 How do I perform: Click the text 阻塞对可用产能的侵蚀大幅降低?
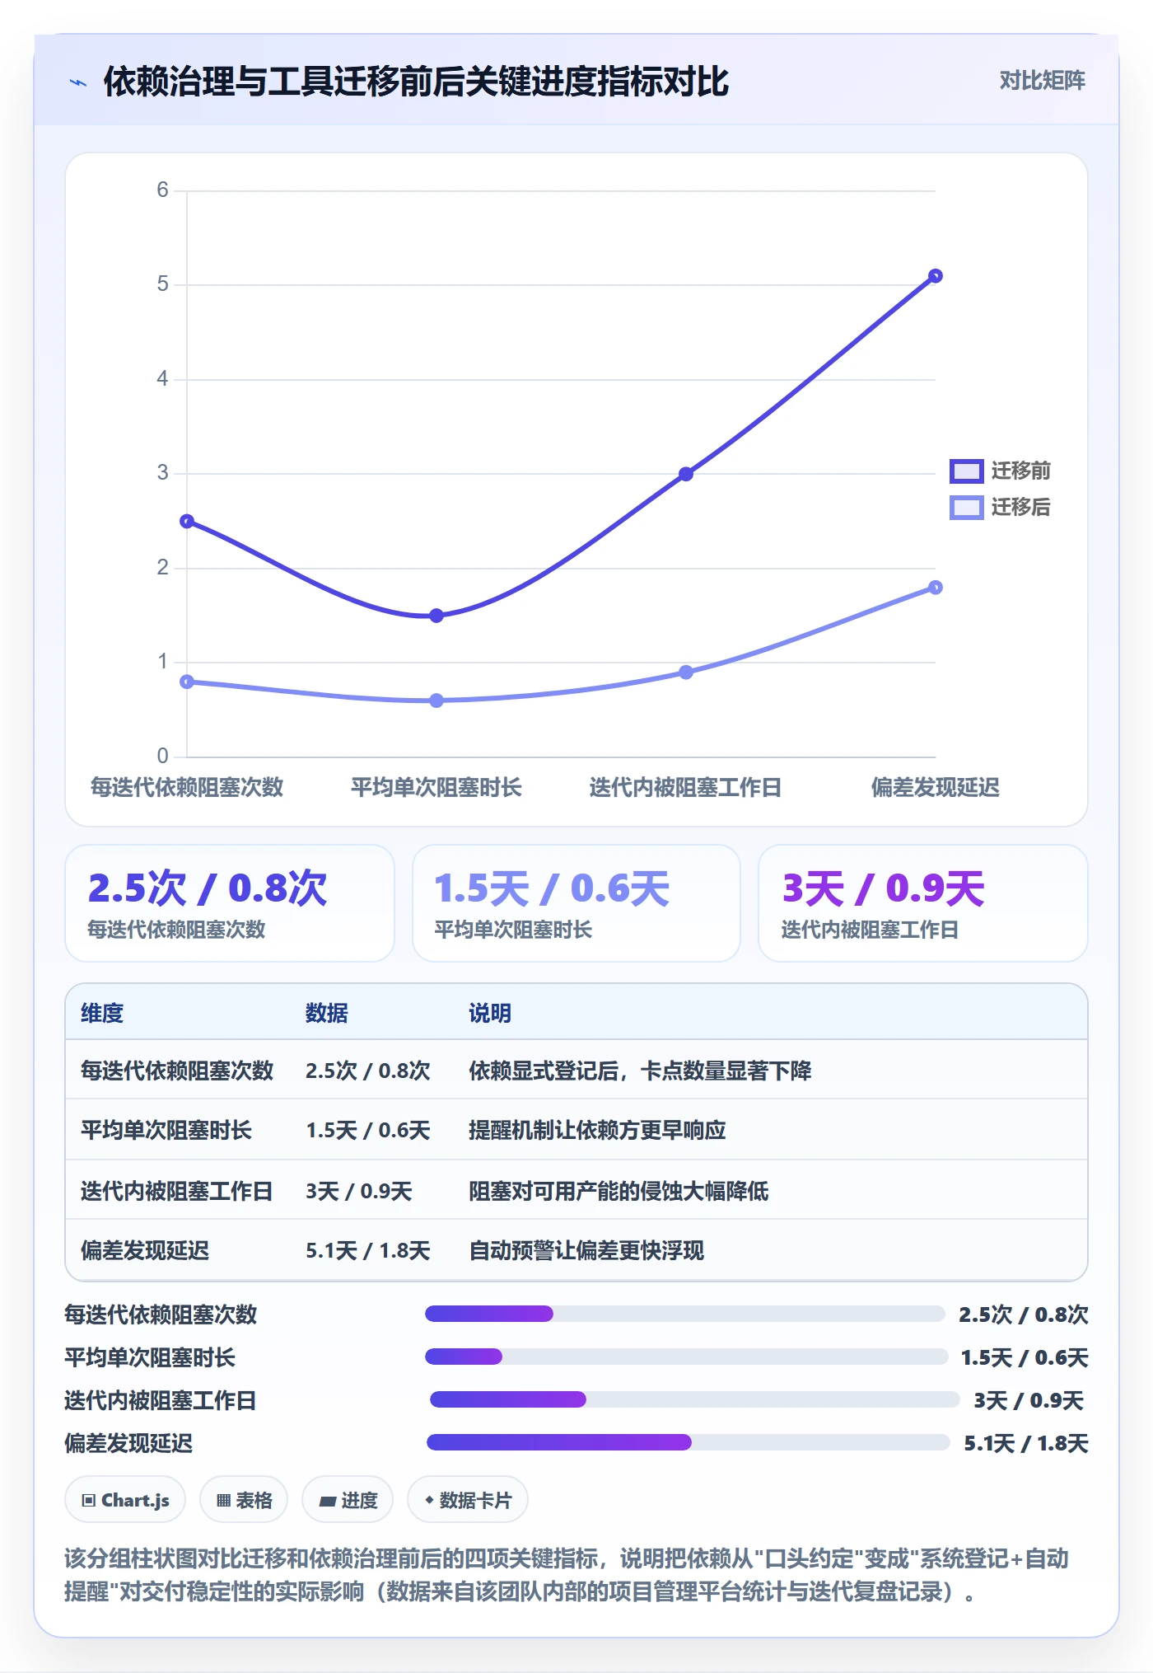click(619, 1191)
